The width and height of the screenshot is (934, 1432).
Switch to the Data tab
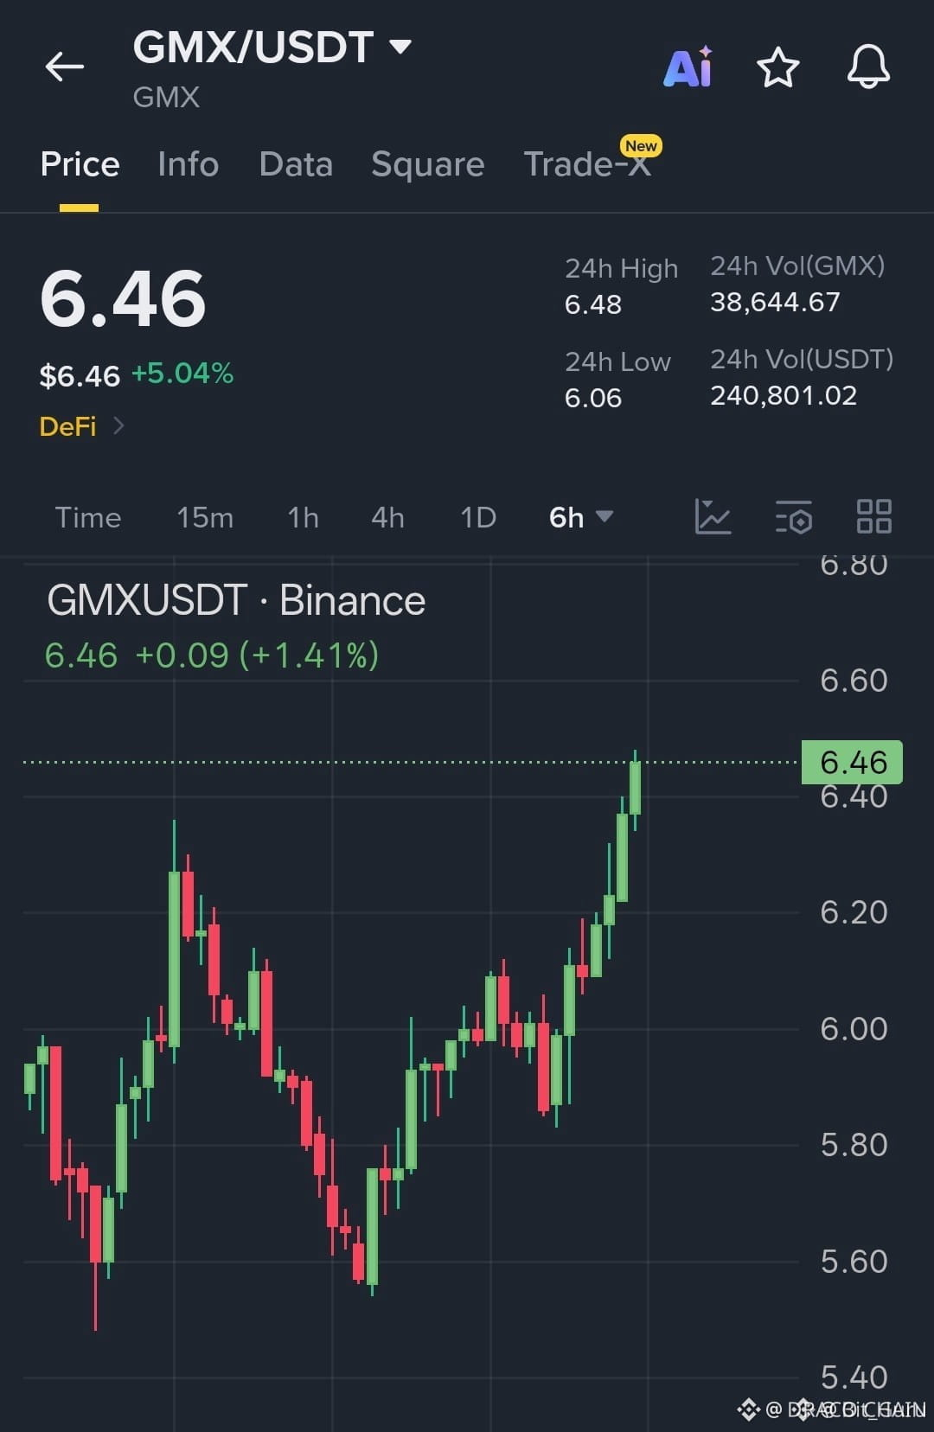coord(296,164)
